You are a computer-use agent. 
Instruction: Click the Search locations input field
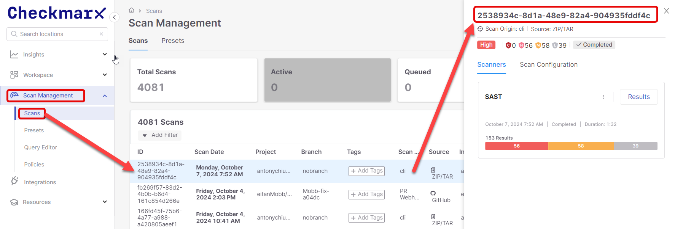pos(57,34)
